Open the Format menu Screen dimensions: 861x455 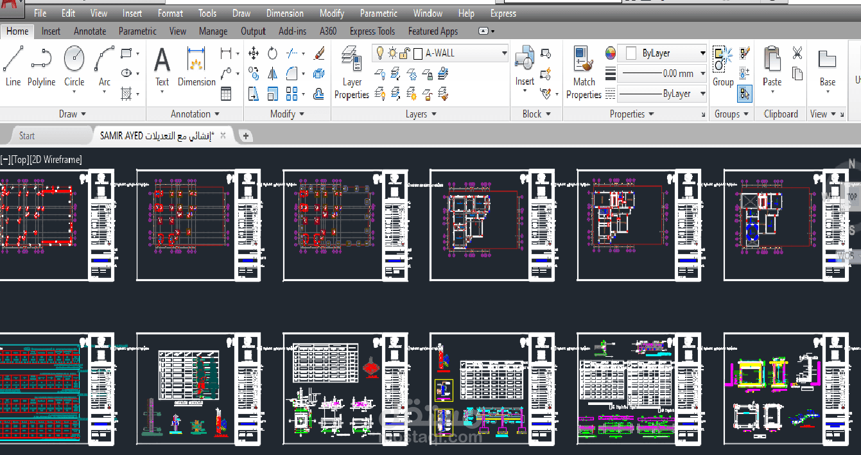click(170, 13)
